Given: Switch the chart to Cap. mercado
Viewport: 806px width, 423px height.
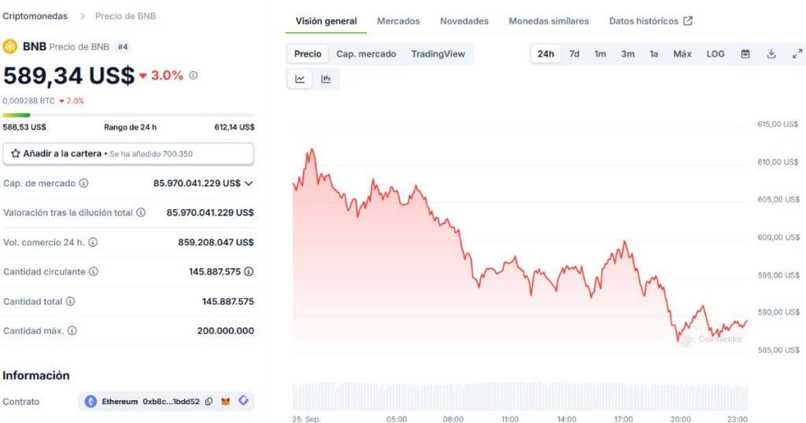Looking at the screenshot, I should click(x=366, y=53).
